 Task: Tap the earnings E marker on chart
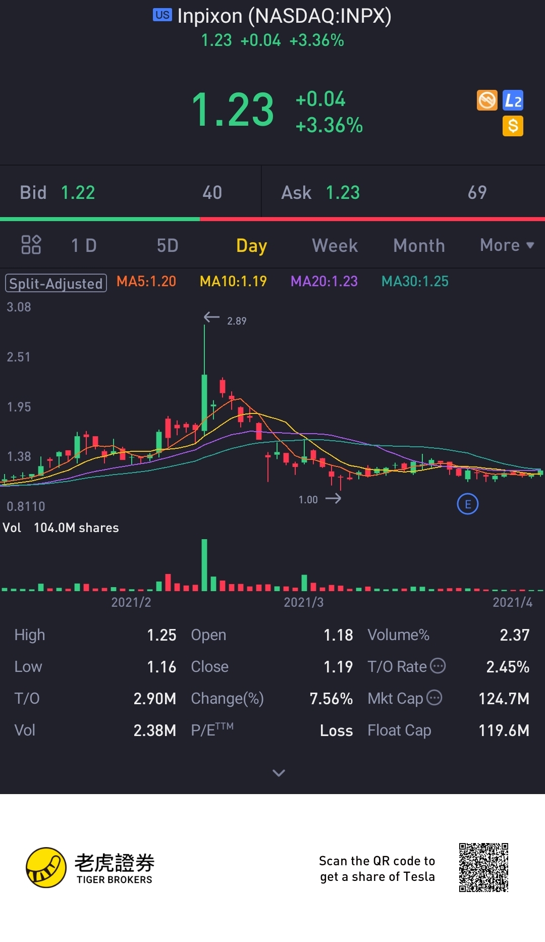468,504
